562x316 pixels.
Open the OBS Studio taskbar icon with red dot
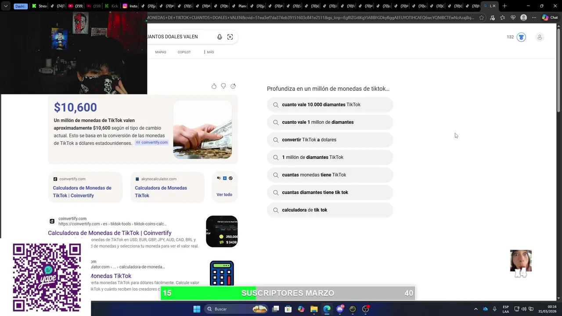366,309
